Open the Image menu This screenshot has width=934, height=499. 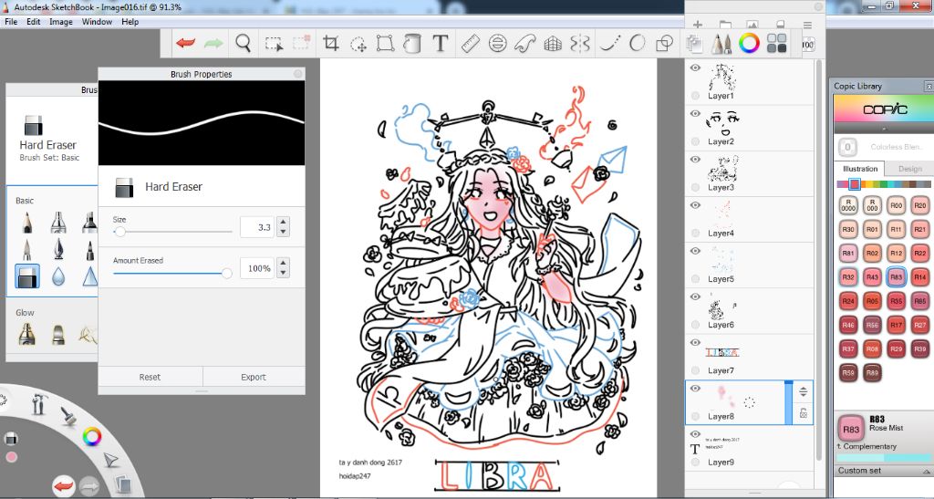pos(61,21)
